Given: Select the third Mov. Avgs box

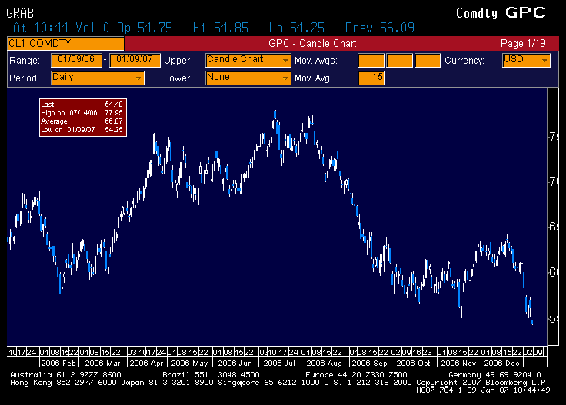Looking at the screenshot, I should pos(427,60).
